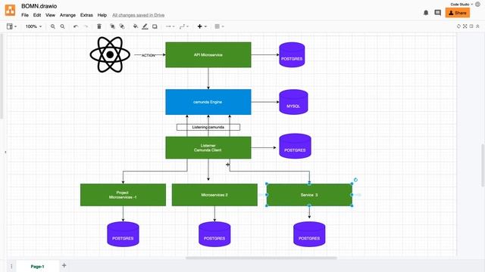This screenshot has height=272, width=485.
Task: Select the React atom logo shape
Action: coord(110,54)
